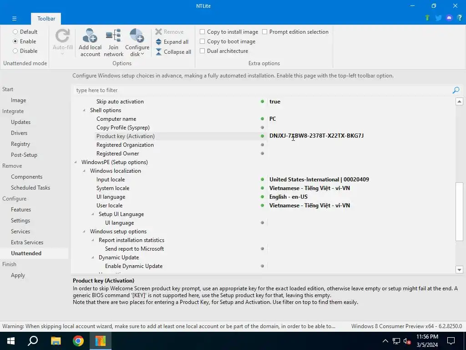The image size is (466, 350).
Task: Switch to the Toolbar tab
Action: point(46,18)
